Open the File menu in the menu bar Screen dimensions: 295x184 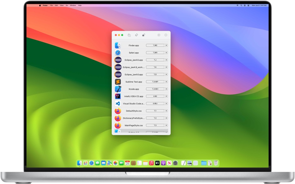coord(51,6)
